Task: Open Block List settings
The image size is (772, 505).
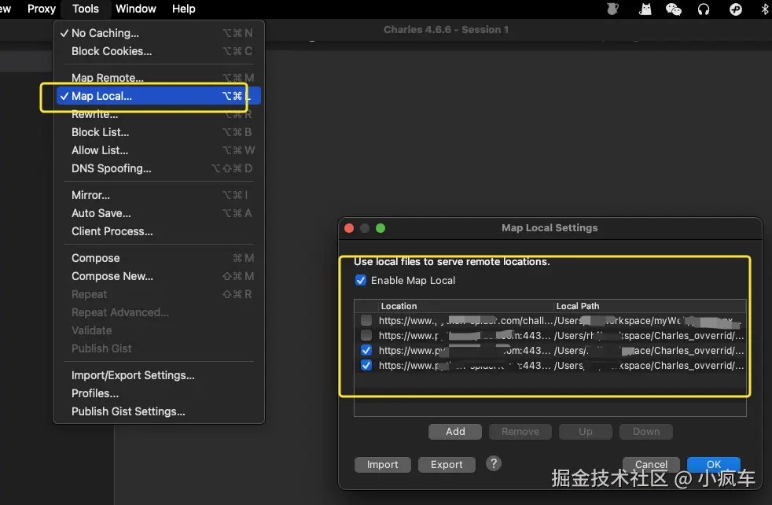Action: (159, 132)
